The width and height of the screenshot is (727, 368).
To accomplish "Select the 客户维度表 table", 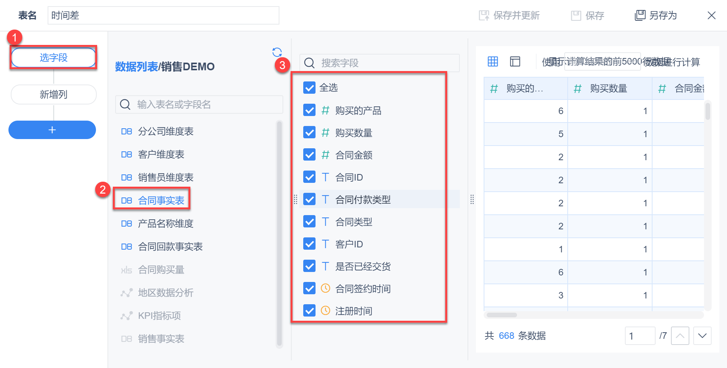I will coord(161,154).
